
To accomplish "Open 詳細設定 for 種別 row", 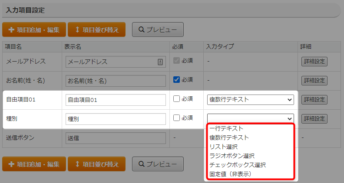I will 314,119.
